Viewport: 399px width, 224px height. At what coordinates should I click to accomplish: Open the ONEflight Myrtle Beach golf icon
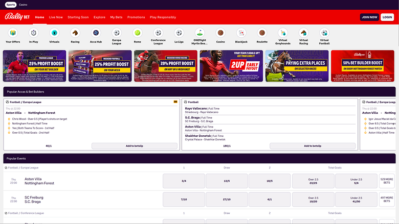pyautogui.click(x=199, y=33)
